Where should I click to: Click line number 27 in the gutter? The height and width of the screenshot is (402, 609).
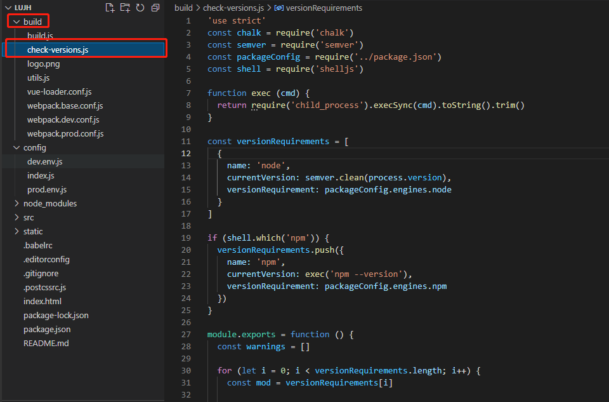point(186,334)
